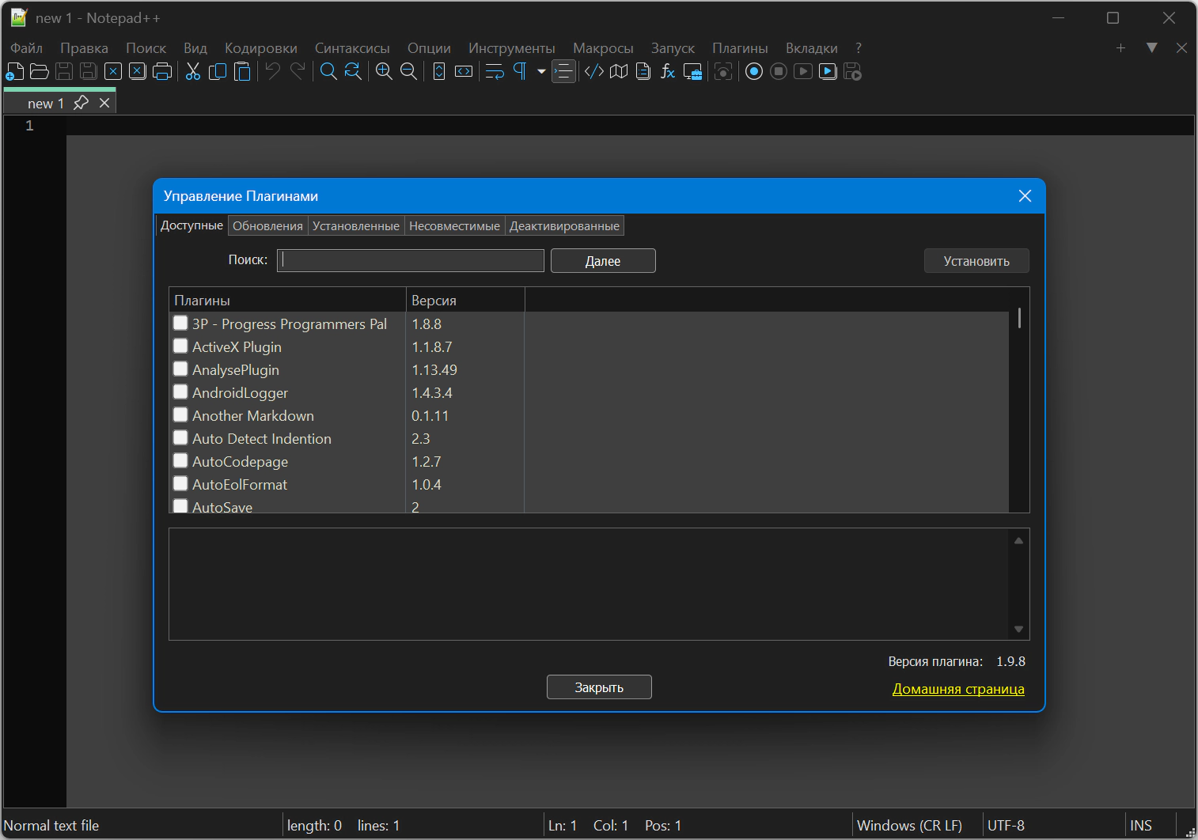Click the Далее search button
The height and width of the screenshot is (840, 1198).
(603, 261)
